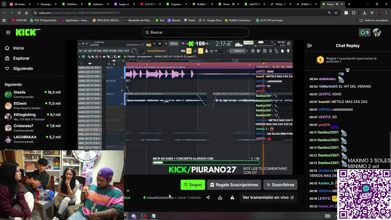This screenshot has width=391, height=220.
Task: Click the Kick points counter showing 5
Action: (x=364, y=32)
